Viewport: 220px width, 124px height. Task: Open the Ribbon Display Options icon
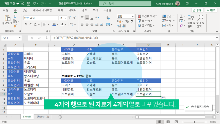tap(187, 4)
